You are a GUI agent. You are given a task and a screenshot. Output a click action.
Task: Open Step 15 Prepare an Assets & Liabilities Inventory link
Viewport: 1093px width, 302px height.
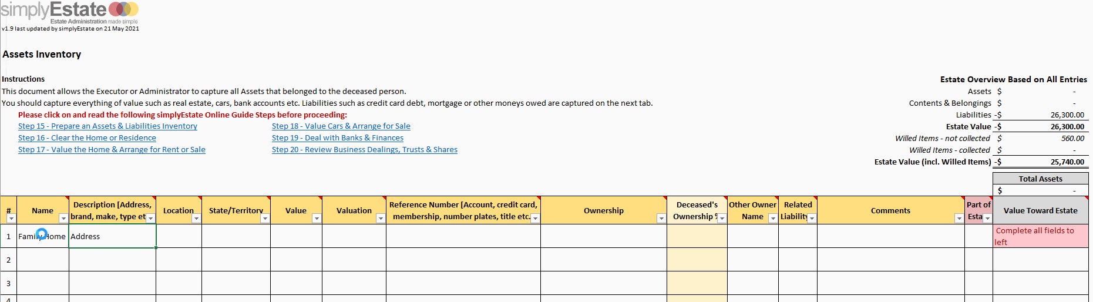click(107, 126)
